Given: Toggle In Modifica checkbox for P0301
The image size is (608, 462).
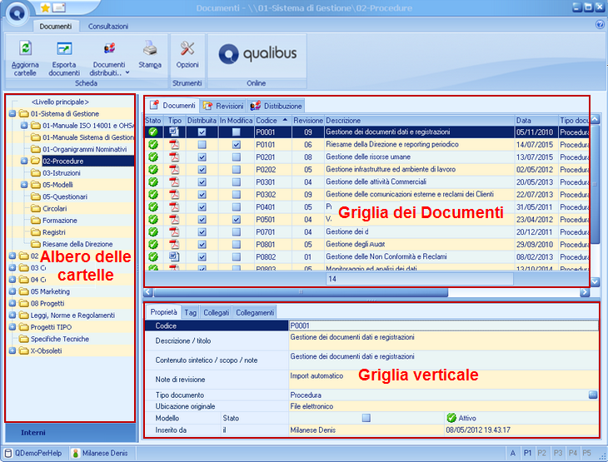Looking at the screenshot, I should coord(237,181).
